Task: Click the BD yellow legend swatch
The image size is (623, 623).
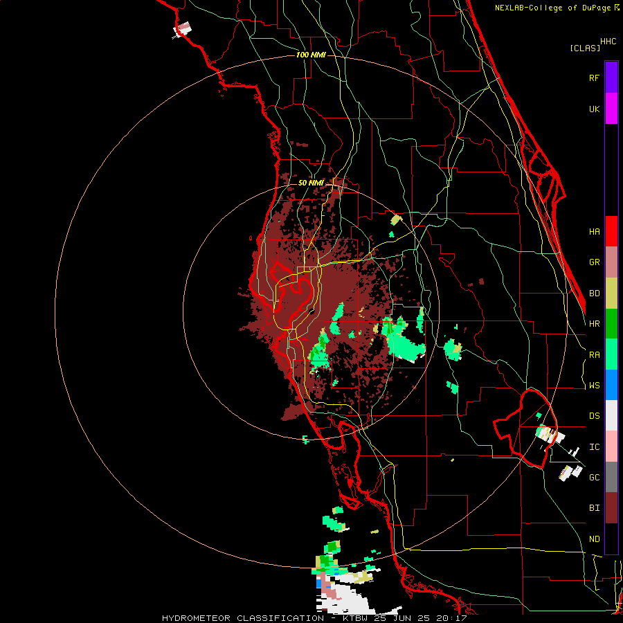Action: (x=611, y=294)
